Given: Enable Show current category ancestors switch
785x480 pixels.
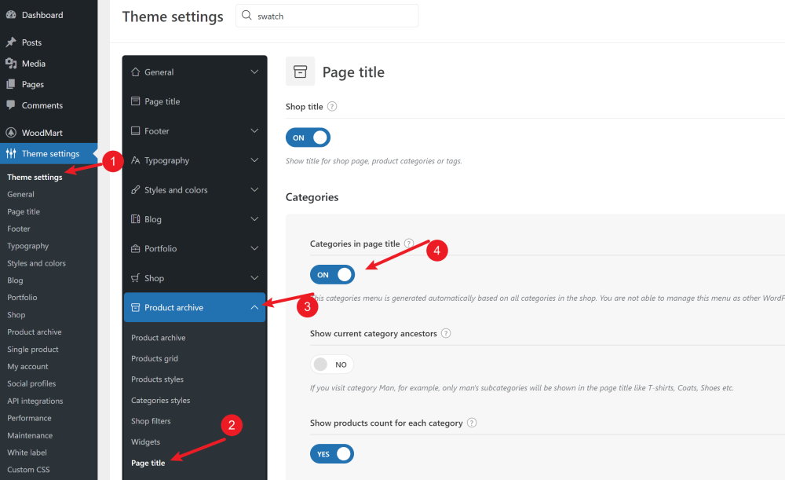Looking at the screenshot, I should (x=332, y=365).
